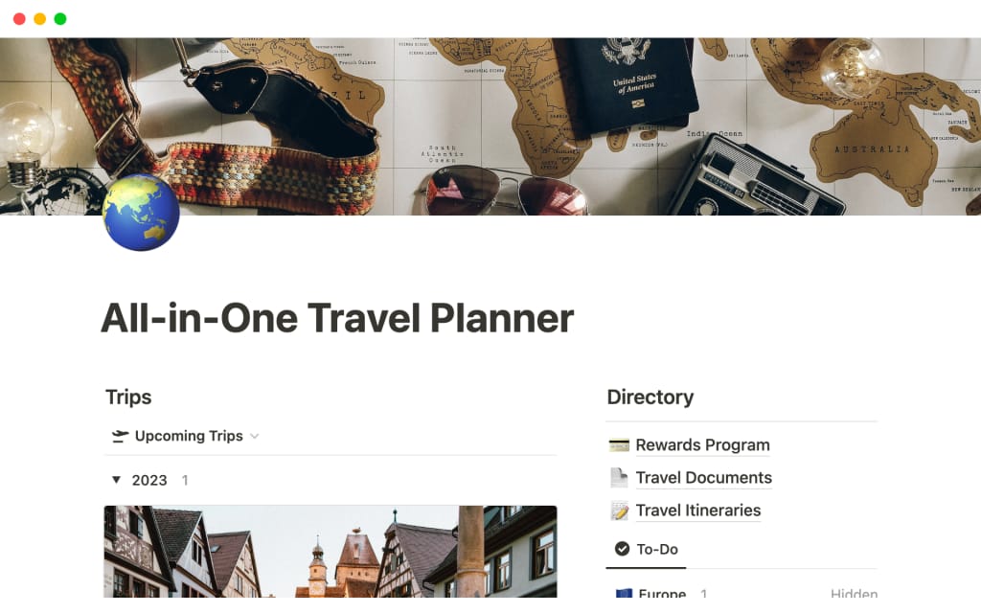This screenshot has height=613, width=981.
Task: Click the All-in-One Travel Planner title
Action: coord(337,318)
